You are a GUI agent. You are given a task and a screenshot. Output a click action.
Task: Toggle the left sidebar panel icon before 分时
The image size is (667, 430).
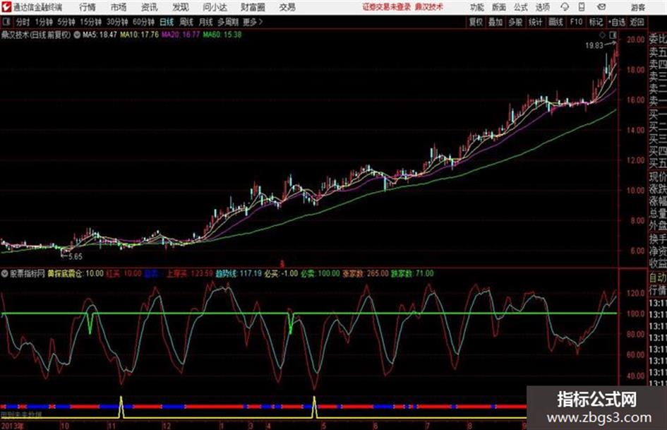tap(6, 22)
